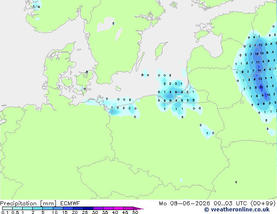Image resolution: width=277 pixels, height=214 pixels.
Task: Click the '12' precipitation value on map
Action: point(260,45)
